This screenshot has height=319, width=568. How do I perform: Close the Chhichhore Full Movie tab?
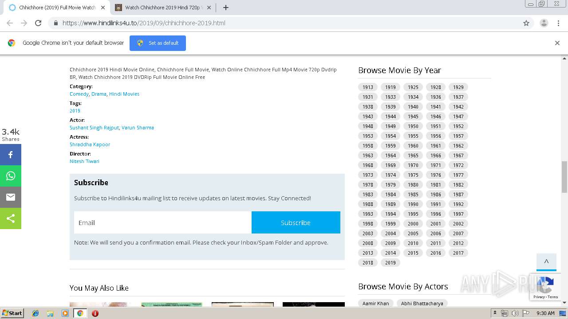(103, 8)
